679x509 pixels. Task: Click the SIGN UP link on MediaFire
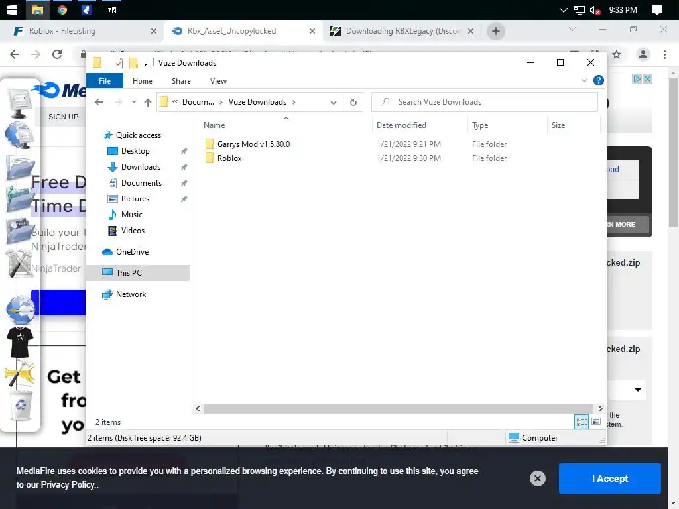tap(63, 117)
